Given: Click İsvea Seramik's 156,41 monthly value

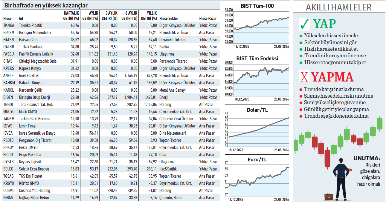Looking at the screenshot, I should coord(93,133).
